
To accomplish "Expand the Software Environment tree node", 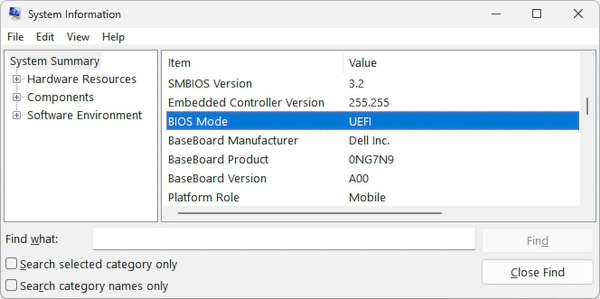I will (x=17, y=115).
